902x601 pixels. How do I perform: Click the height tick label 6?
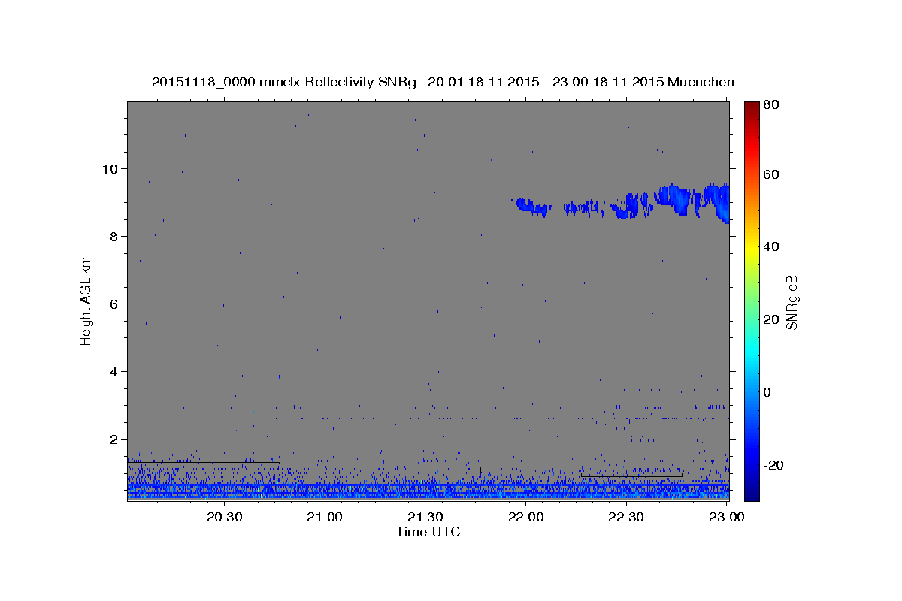tap(115, 304)
